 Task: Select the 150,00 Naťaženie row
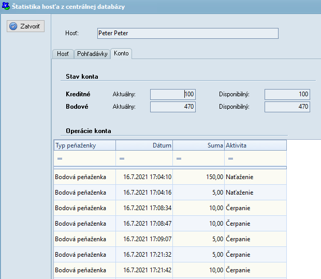pos(170,177)
